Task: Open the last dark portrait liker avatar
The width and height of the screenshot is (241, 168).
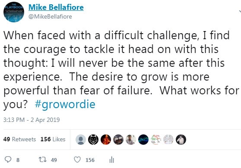Action: click(x=181, y=140)
